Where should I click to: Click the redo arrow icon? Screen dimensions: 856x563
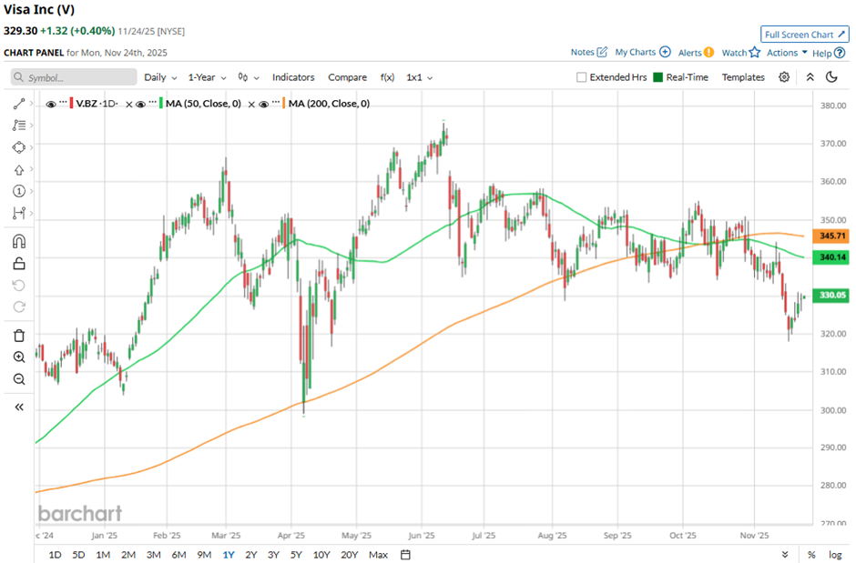19,307
